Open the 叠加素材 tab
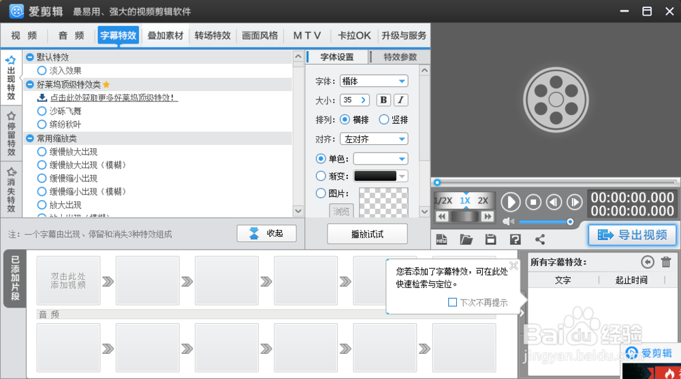The width and height of the screenshot is (681, 379). 165,35
